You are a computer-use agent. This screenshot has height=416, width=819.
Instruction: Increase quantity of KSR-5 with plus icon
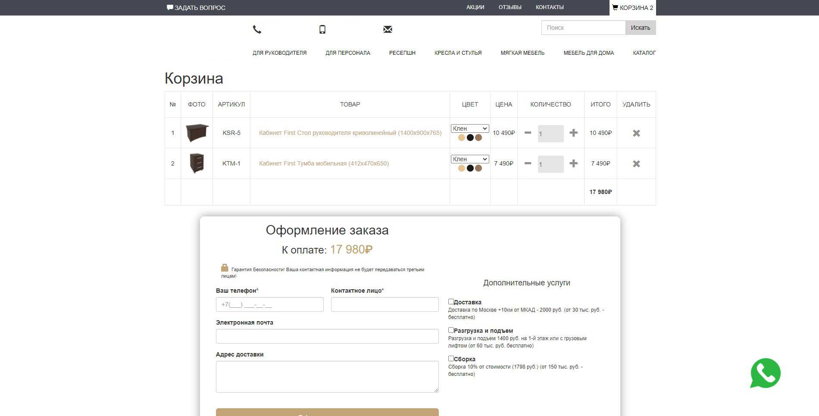pos(573,133)
